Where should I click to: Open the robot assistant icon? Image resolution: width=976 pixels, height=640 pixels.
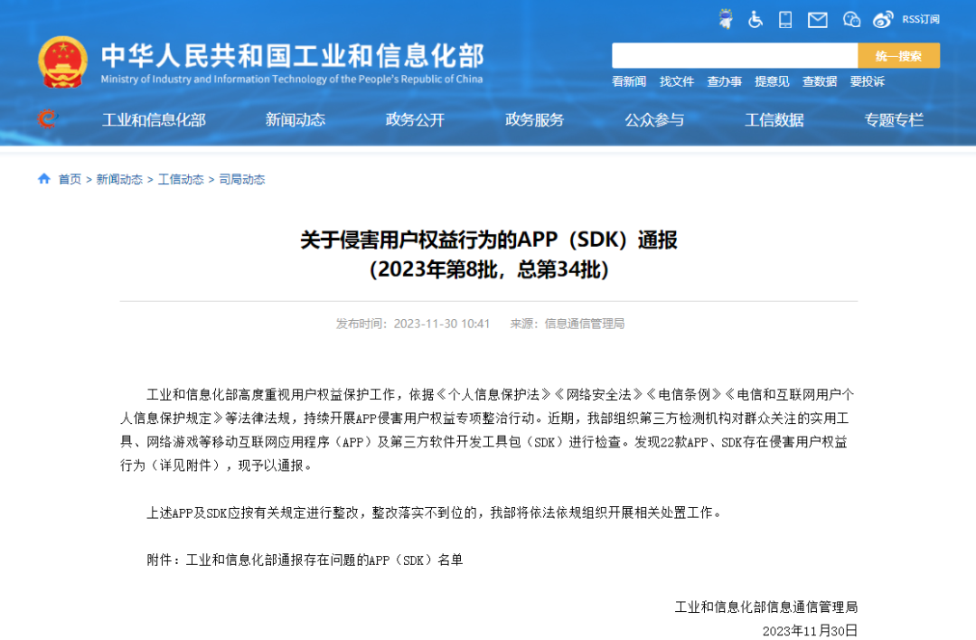(725, 19)
